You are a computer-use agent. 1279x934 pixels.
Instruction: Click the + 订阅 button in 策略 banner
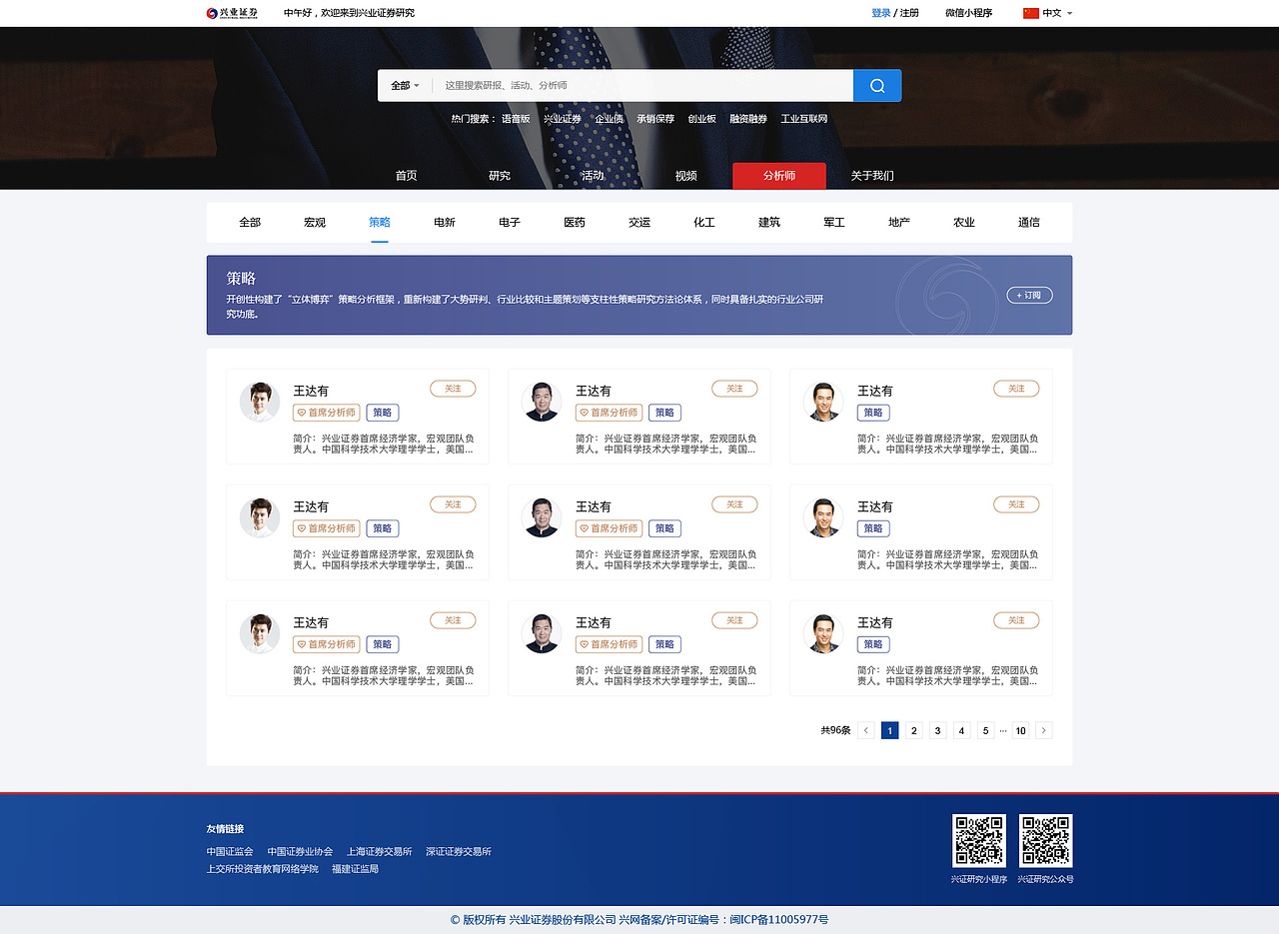(1029, 295)
